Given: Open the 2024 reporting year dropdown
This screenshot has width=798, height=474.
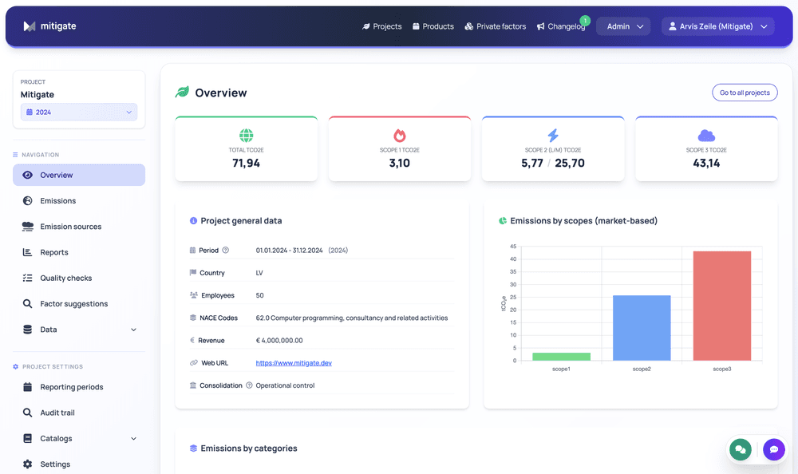Looking at the screenshot, I should pyautogui.click(x=79, y=113).
